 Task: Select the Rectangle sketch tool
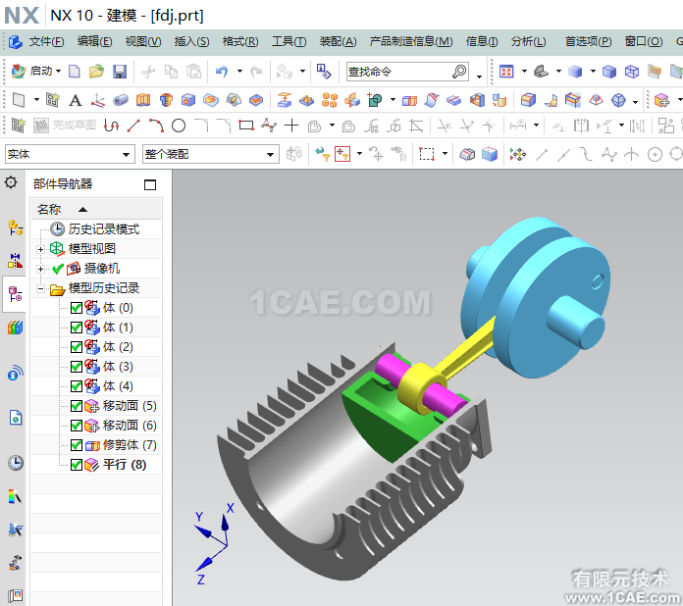coord(246,126)
